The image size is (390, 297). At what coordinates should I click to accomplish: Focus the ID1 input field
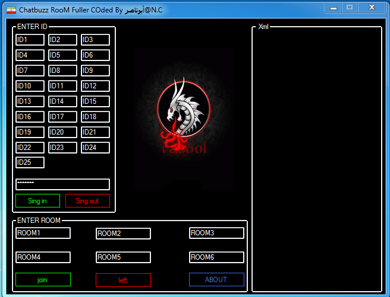(30, 40)
